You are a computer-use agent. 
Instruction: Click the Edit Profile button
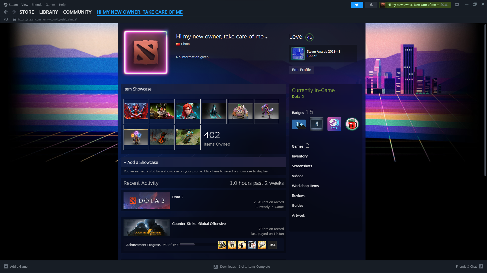pos(301,70)
